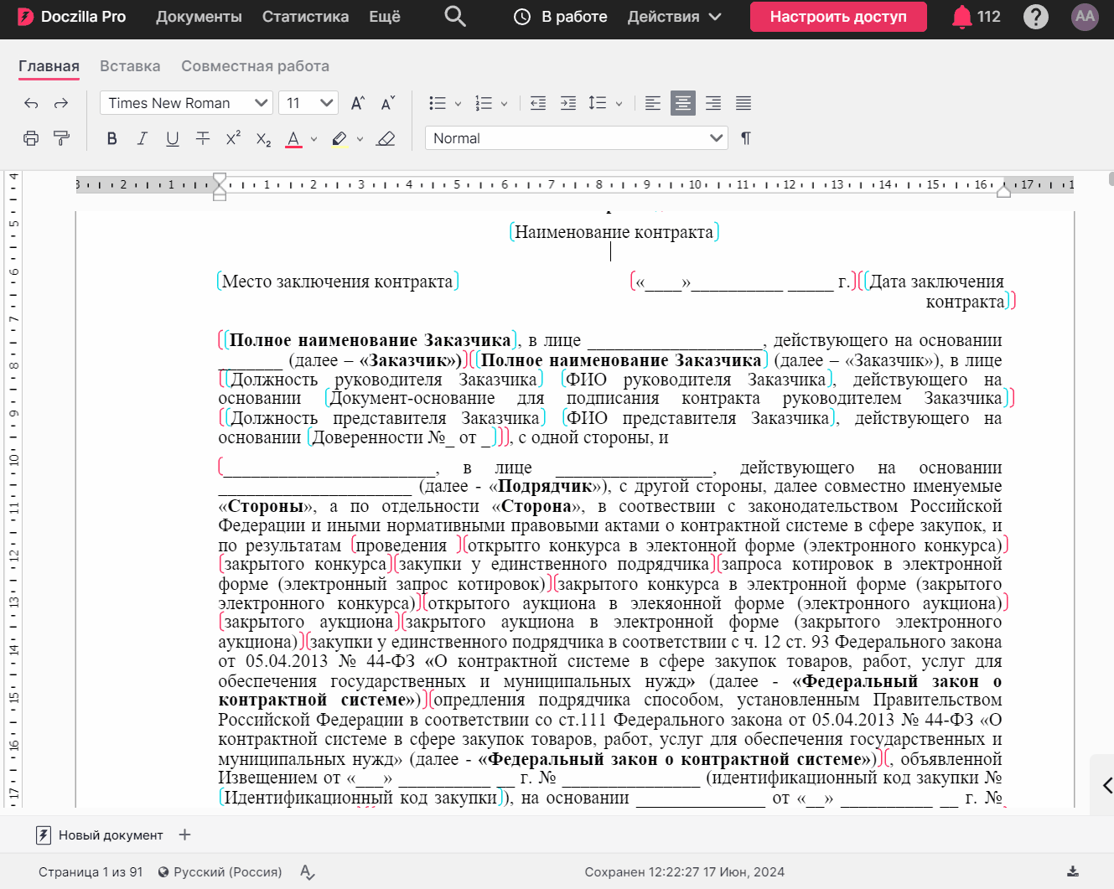The height and width of the screenshot is (889, 1114).
Task: Click the redo arrow icon
Action: (x=61, y=103)
